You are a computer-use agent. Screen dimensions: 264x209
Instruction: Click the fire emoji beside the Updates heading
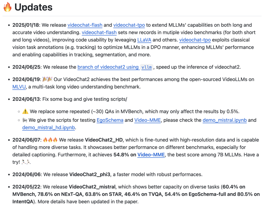(x=7, y=7)
